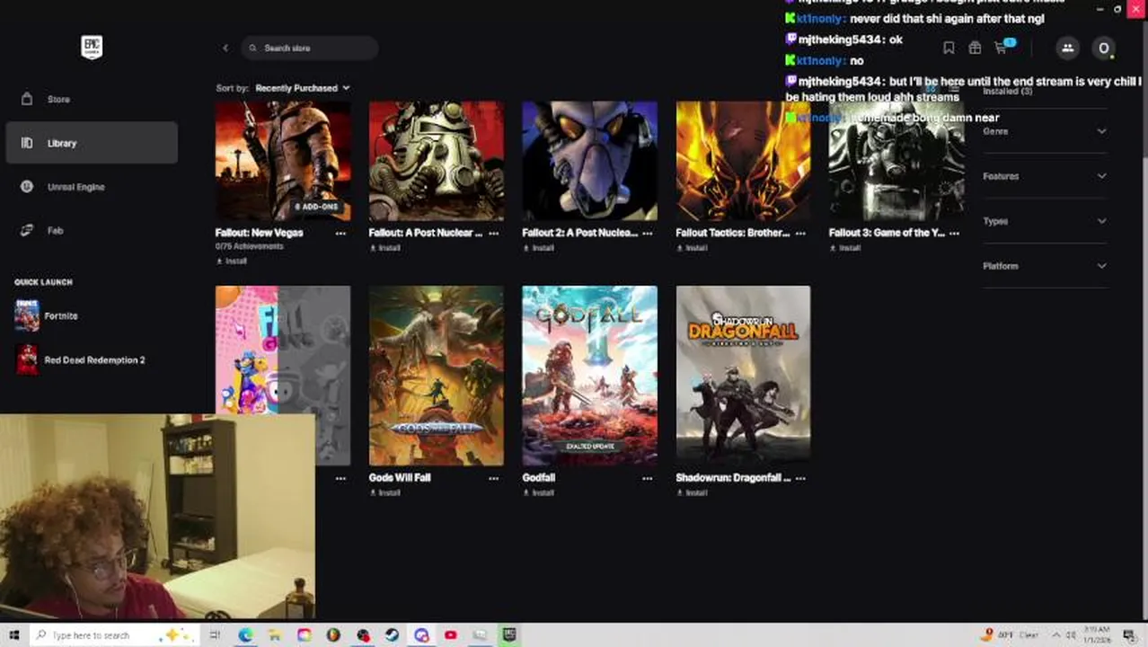Screen dimensions: 1148x647
Task: Open Fab in the sidebar
Action: 92,231
